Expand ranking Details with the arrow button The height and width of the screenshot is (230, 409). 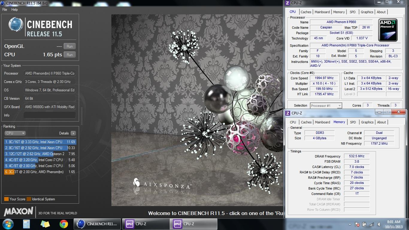73,133
